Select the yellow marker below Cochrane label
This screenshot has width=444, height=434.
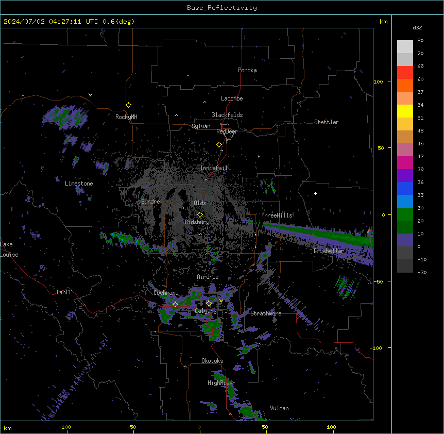(x=175, y=305)
